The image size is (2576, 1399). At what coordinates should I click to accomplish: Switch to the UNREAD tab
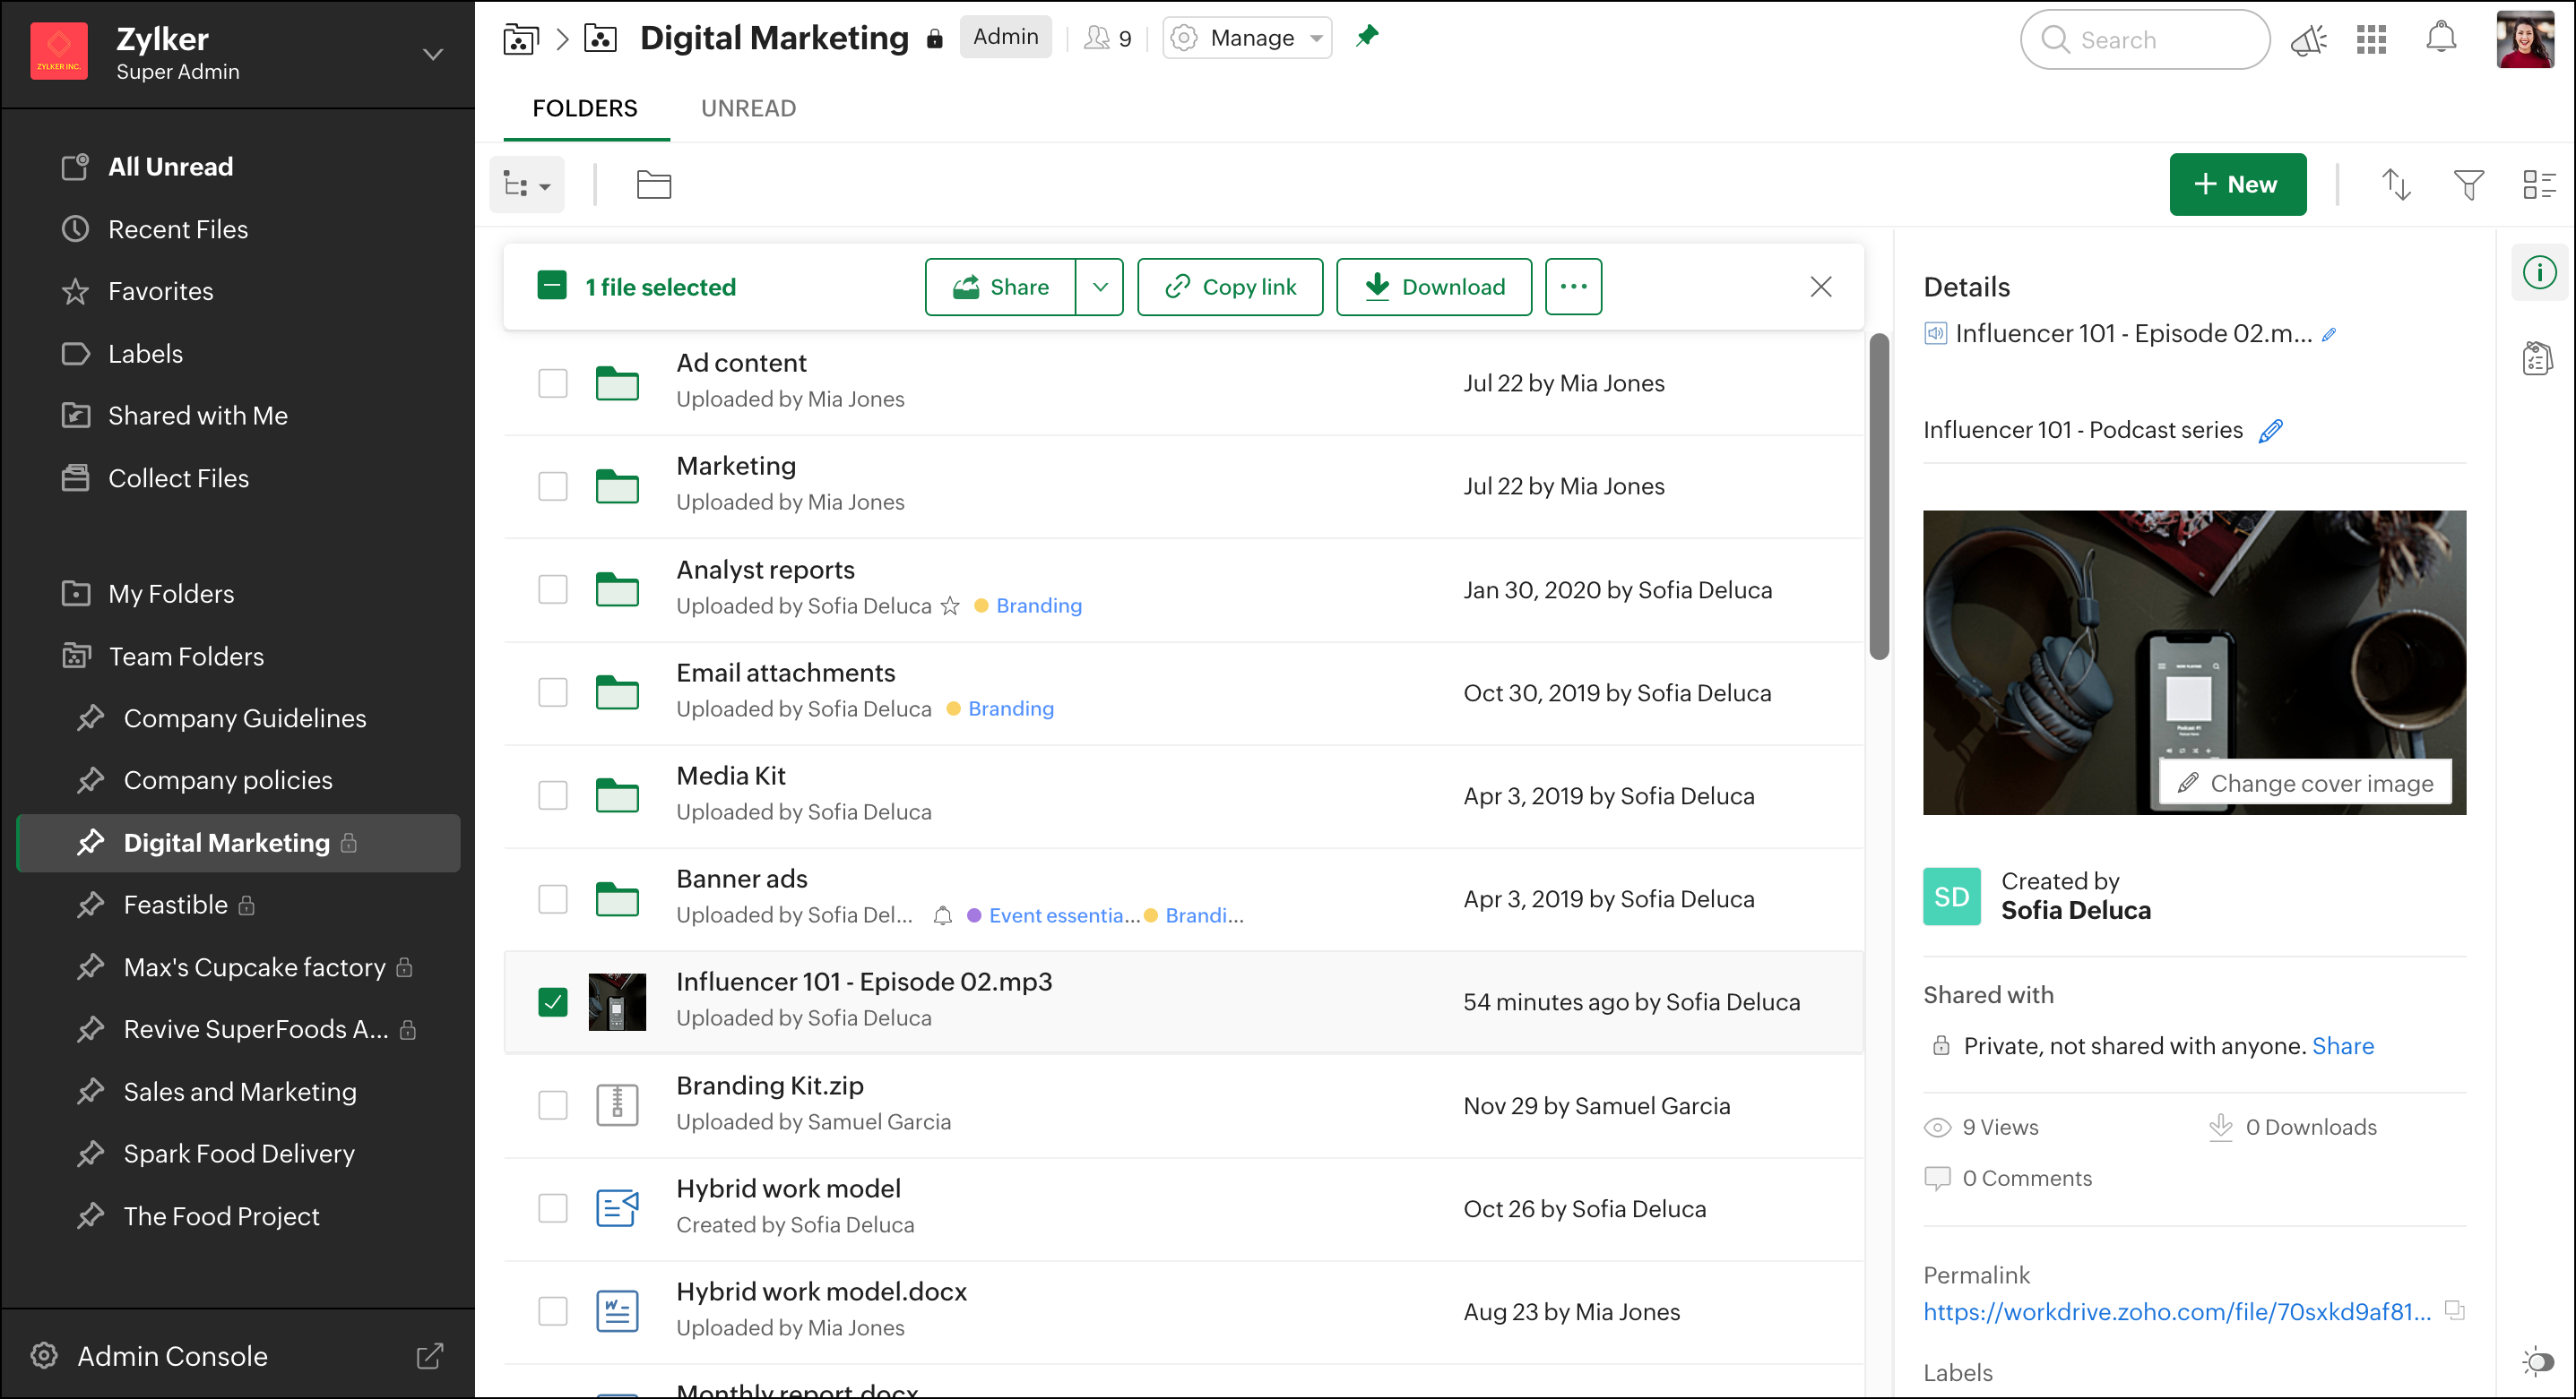click(748, 107)
